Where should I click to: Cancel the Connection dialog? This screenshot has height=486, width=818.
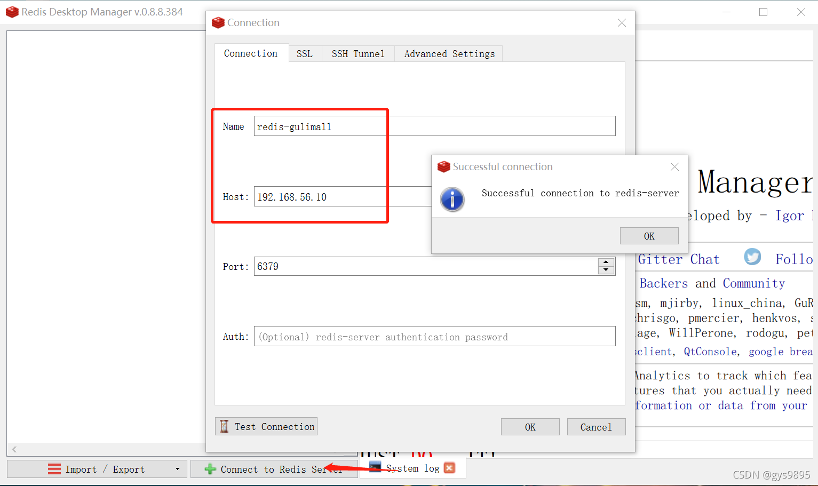[596, 427]
